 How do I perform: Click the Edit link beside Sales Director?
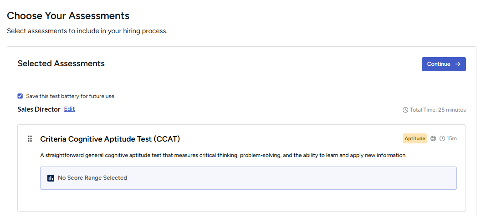point(69,109)
